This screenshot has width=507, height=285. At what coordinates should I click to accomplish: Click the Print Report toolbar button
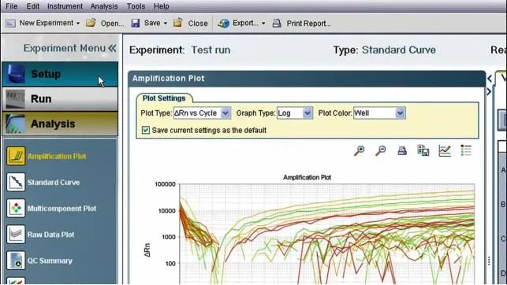pyautogui.click(x=301, y=24)
